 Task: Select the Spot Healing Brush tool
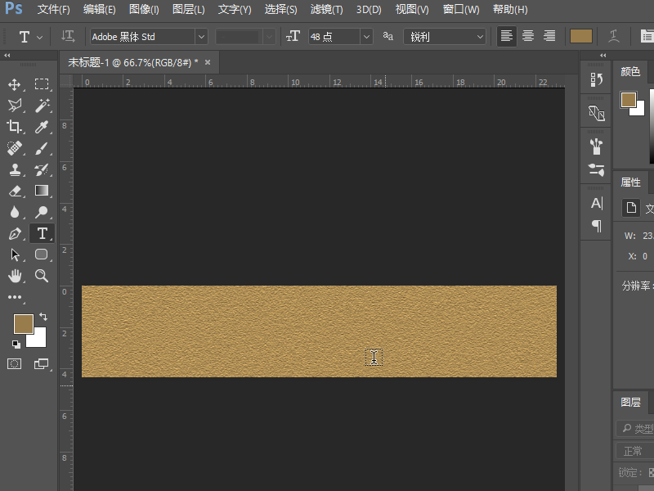pyautogui.click(x=15, y=148)
